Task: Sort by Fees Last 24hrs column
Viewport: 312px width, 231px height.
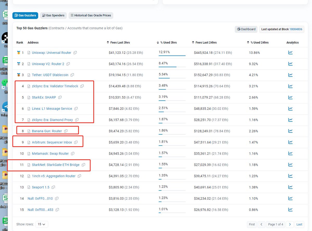Action: coord(204,43)
